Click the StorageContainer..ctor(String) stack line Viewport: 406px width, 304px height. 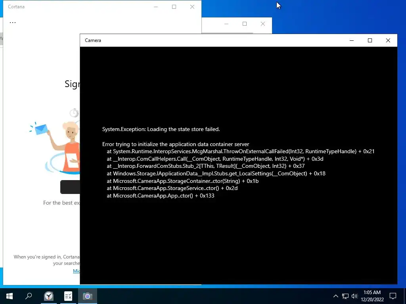182,181
